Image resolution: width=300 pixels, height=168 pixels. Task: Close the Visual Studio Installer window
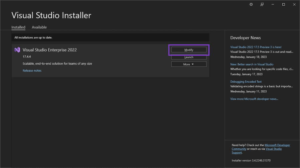294,4
